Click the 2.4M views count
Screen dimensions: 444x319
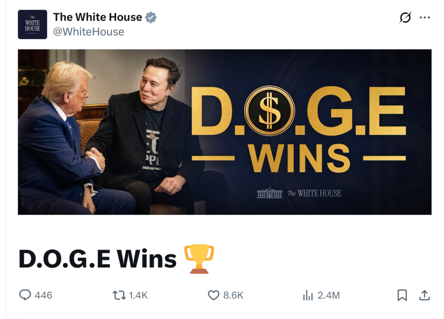(x=329, y=295)
